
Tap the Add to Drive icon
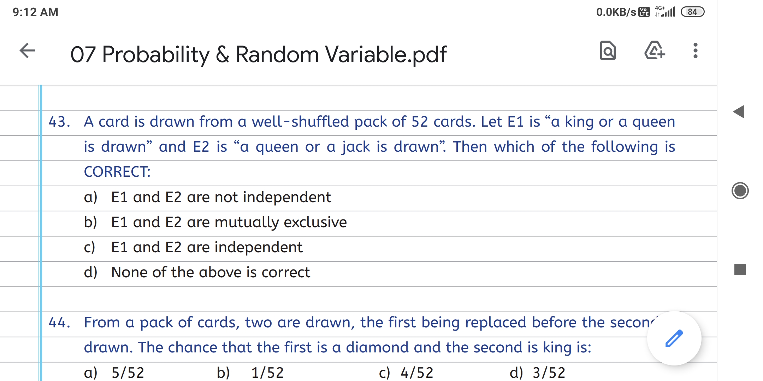pos(654,51)
